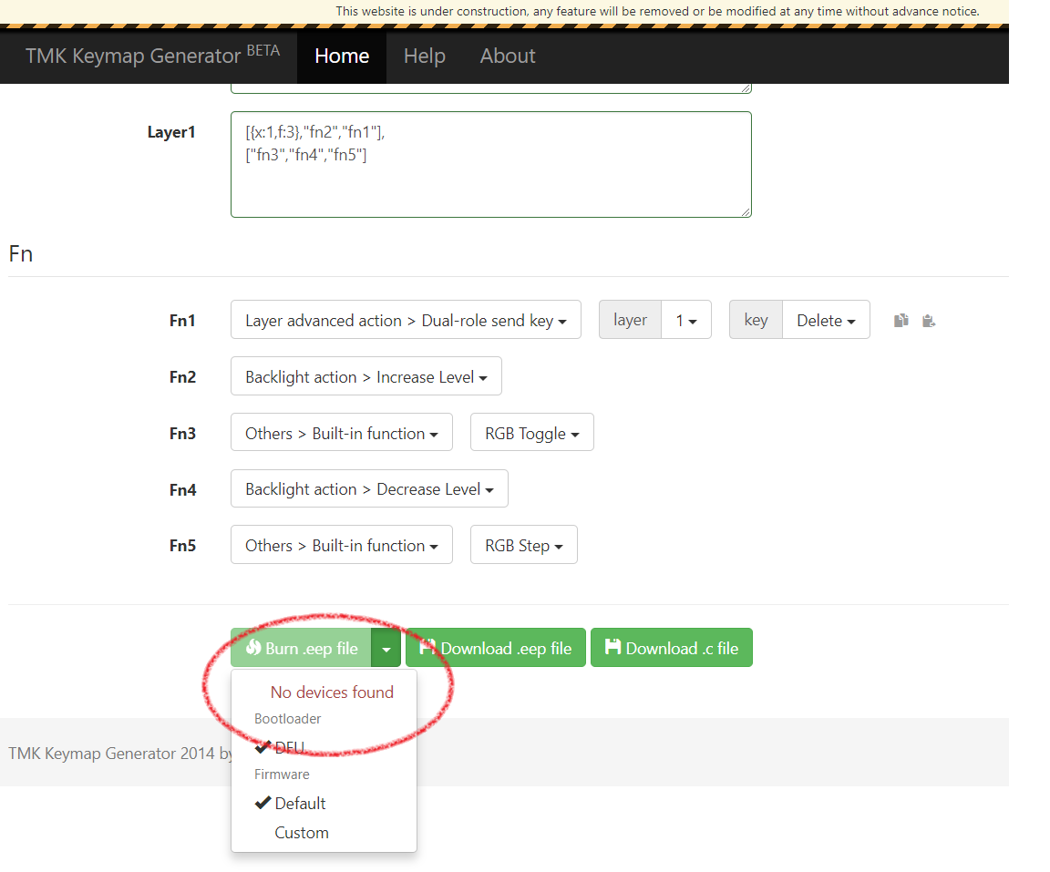Open the Fn1 action type dropdown
This screenshot has height=872, width=1050.
[406, 320]
